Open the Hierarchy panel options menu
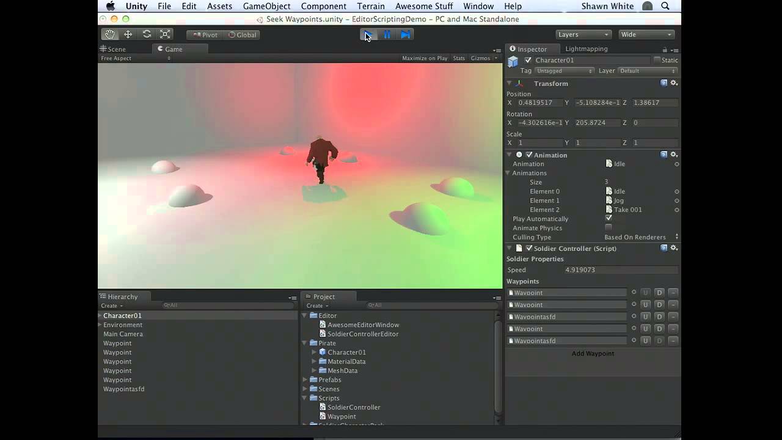Image resolution: width=782 pixels, height=440 pixels. (293, 298)
